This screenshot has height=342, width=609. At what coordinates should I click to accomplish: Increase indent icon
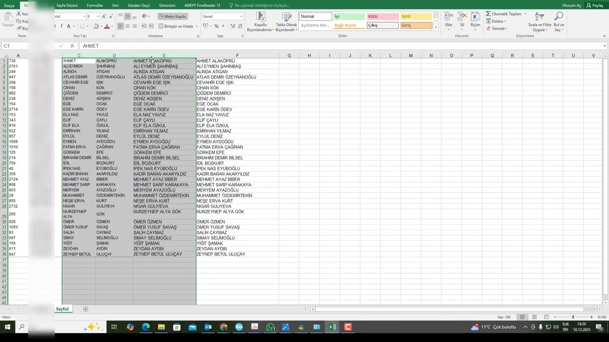coord(151,26)
